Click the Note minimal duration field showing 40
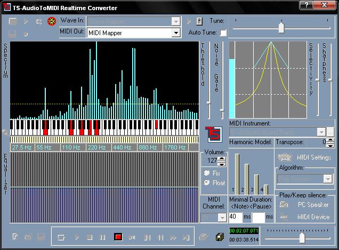 236,217
